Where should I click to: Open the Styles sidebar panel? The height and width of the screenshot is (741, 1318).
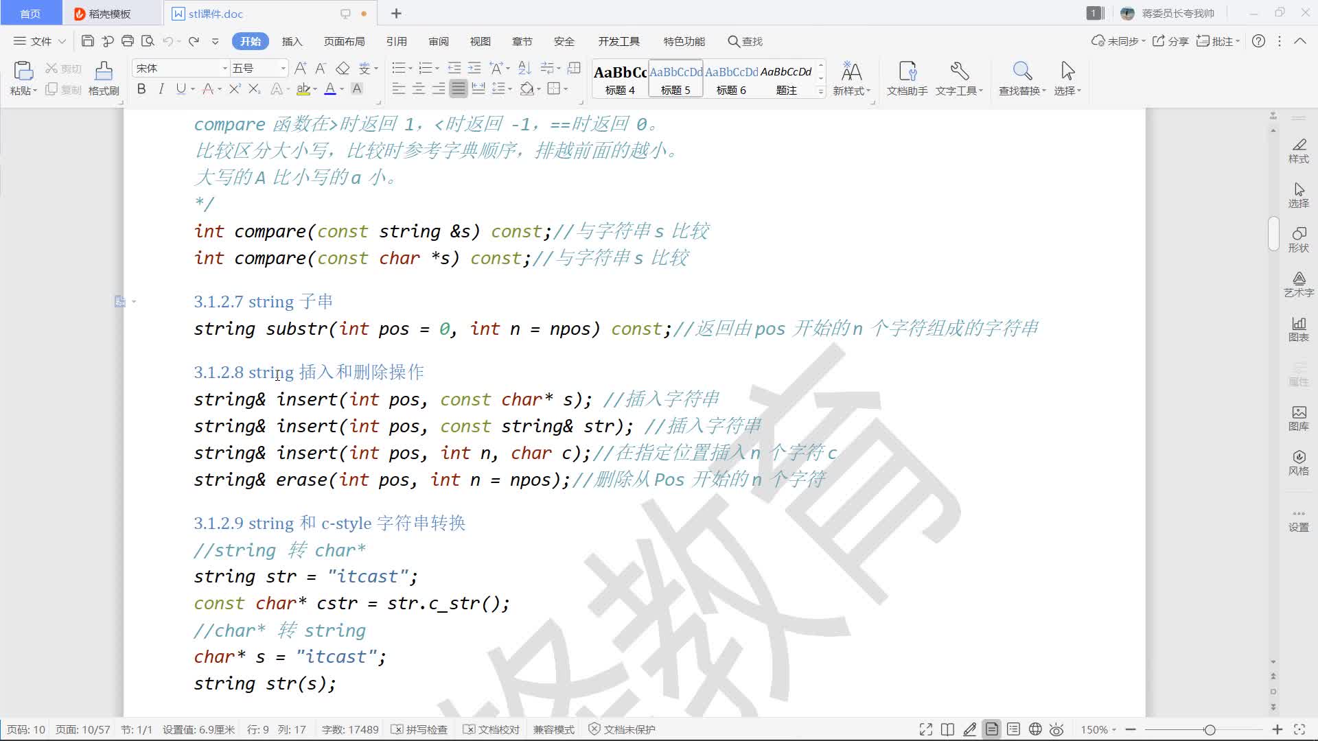1298,151
